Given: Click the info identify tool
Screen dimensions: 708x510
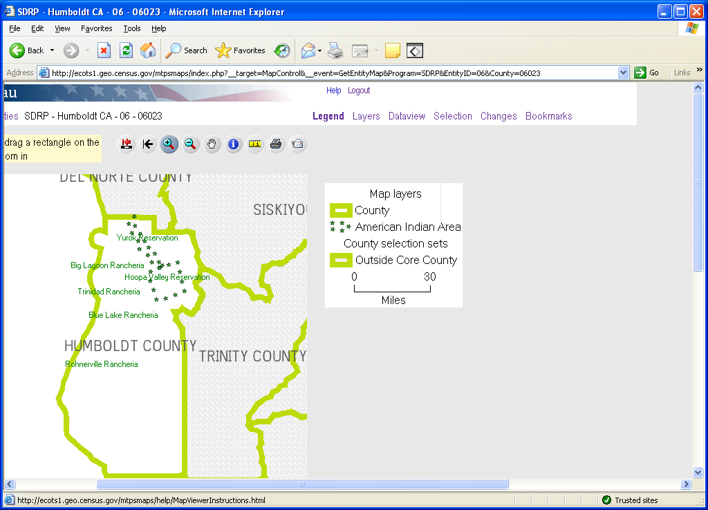Looking at the screenshot, I should tap(234, 144).
